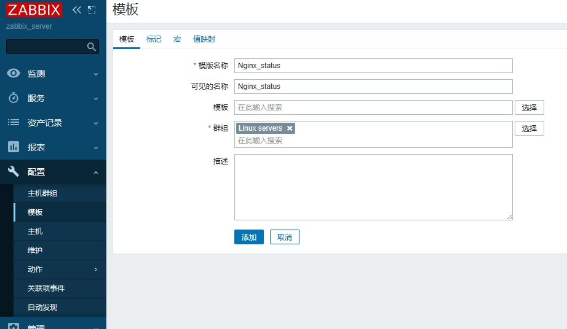This screenshot has width=567, height=329.
Task: Click the search magnifier icon
Action: point(92,47)
